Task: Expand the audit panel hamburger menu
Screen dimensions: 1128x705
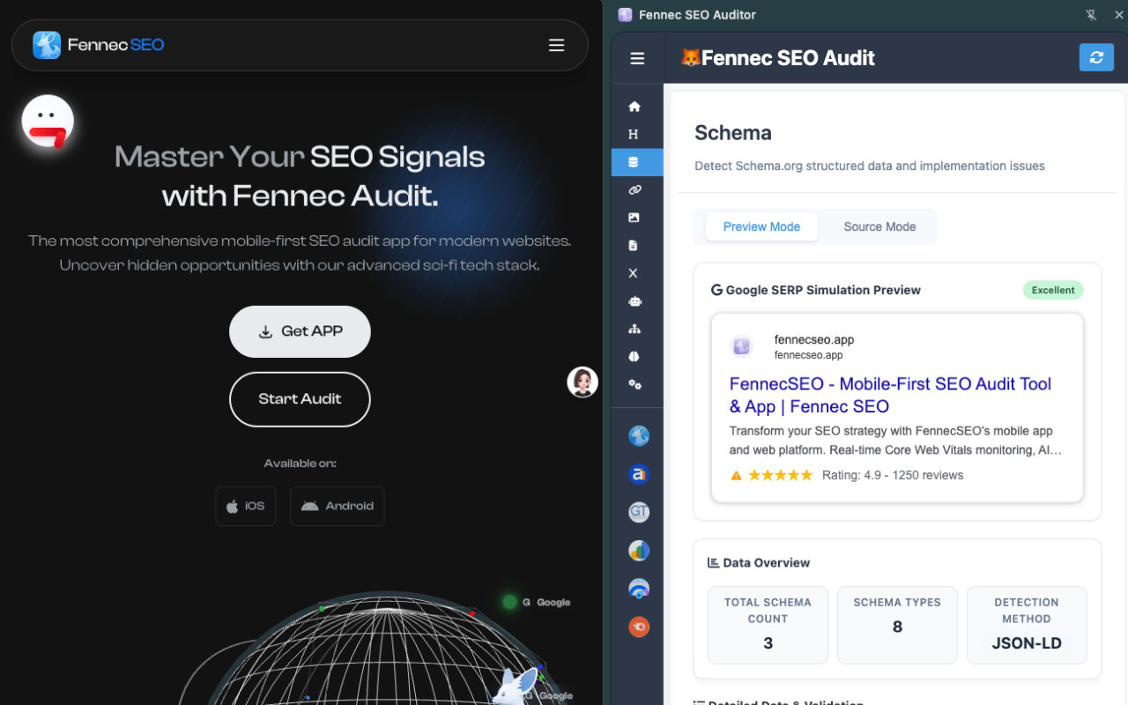Action: [637, 57]
